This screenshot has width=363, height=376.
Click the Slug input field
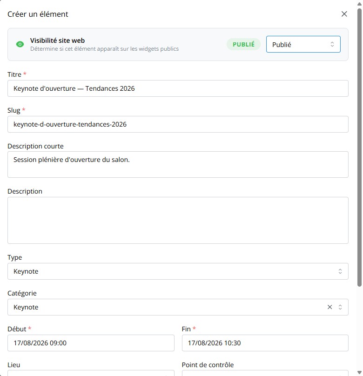pos(178,124)
